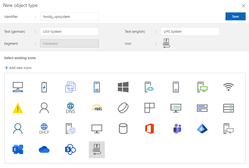Choose the SharePoint icon
Image resolution: width=249 pixels, height=168 pixels.
pos(70,150)
